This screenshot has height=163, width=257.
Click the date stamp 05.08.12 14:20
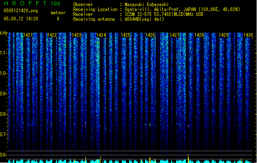pos(21,19)
